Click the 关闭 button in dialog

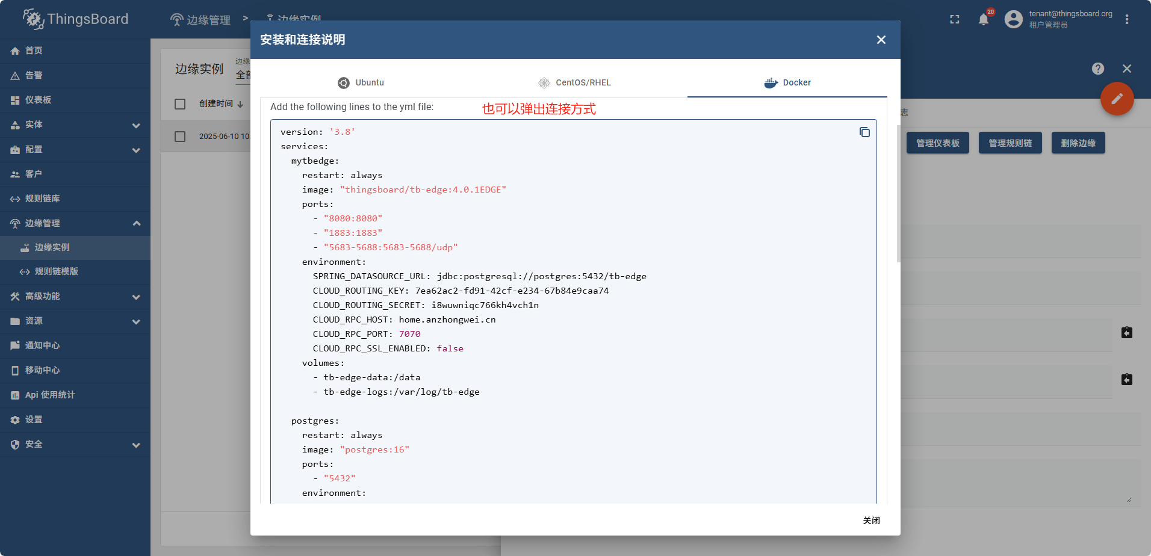click(871, 520)
